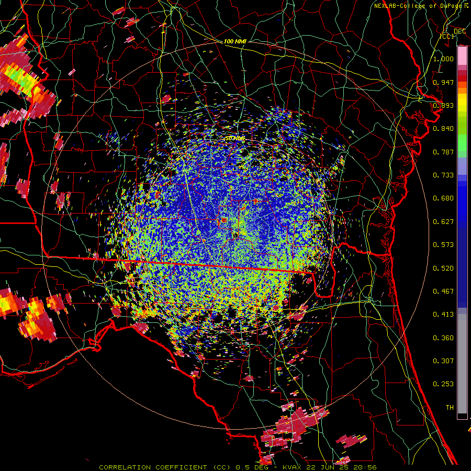Click the 0.5 DEG elevation text

pyautogui.click(x=252, y=467)
